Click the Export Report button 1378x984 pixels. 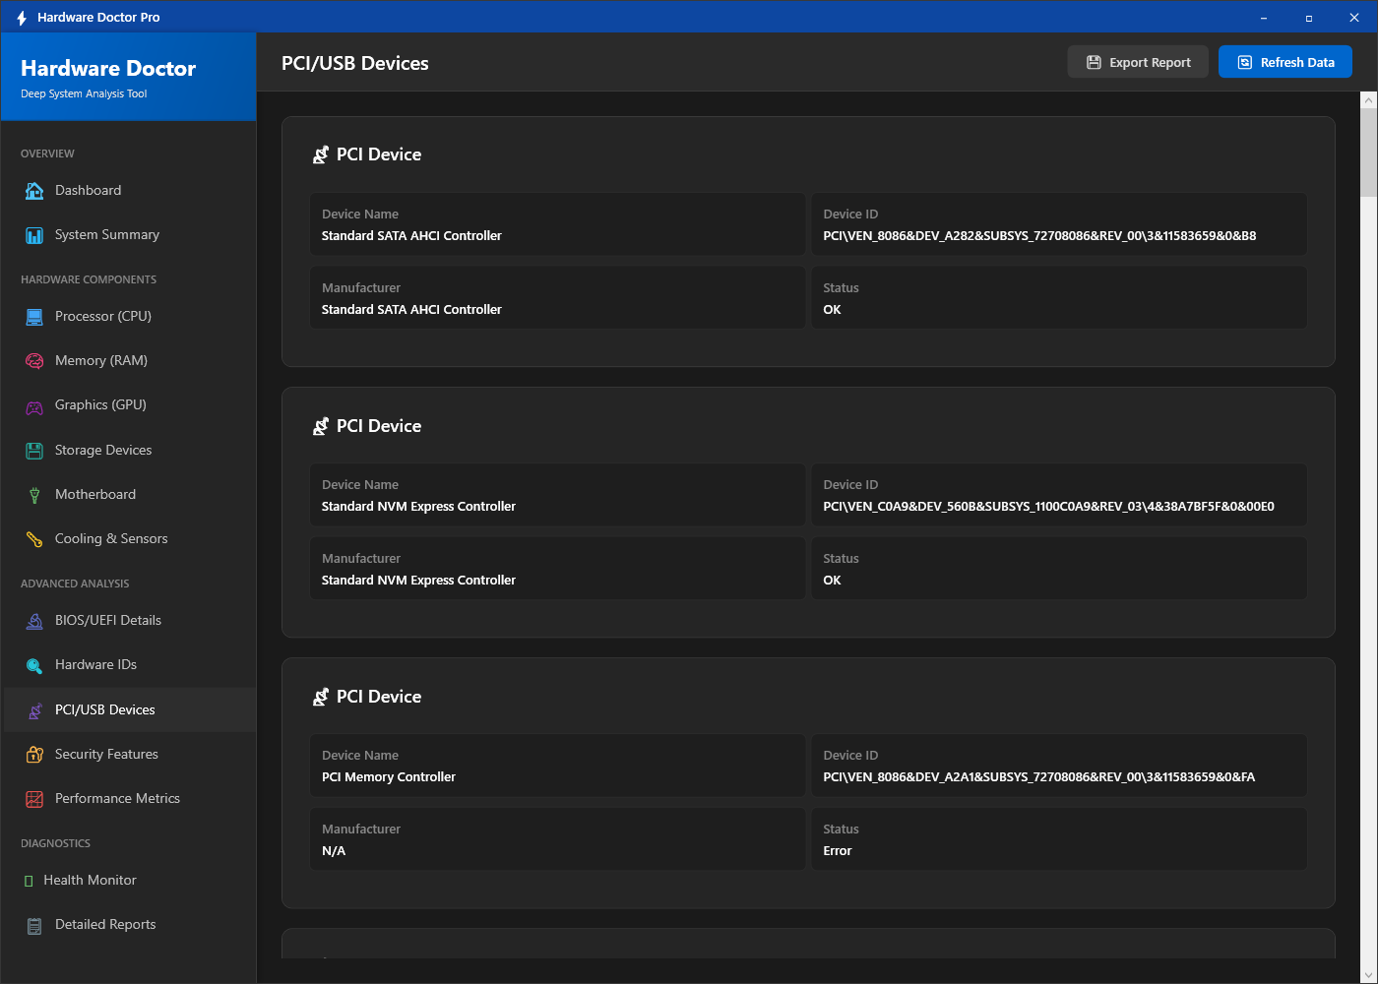coord(1138,62)
